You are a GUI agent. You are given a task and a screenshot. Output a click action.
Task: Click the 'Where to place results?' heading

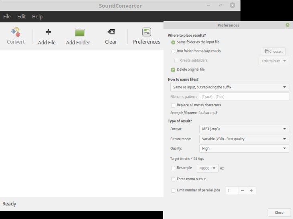pos(187,36)
